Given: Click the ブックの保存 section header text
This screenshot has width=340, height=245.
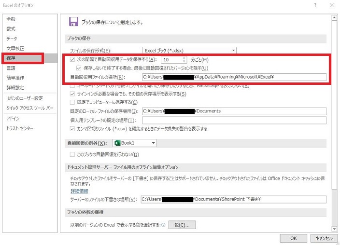Looking at the screenshot, I should [79, 39].
